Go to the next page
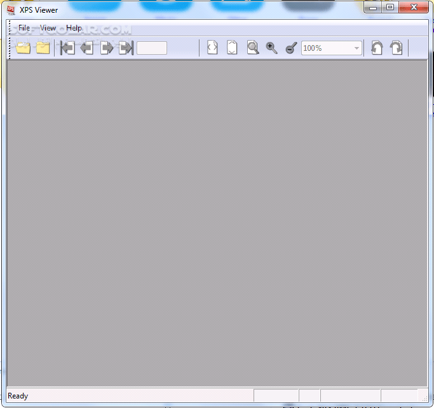Viewport: 434px width, 408px height. click(x=107, y=48)
